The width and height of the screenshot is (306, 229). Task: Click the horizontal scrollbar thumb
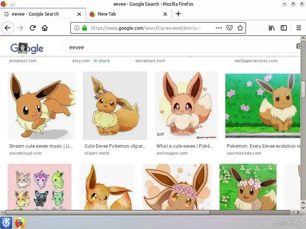pyautogui.click(x=107, y=213)
